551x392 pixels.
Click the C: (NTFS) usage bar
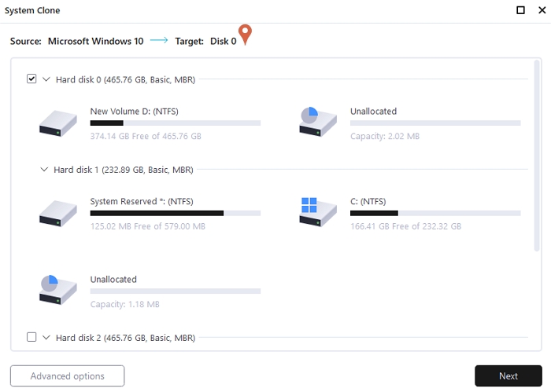click(435, 213)
